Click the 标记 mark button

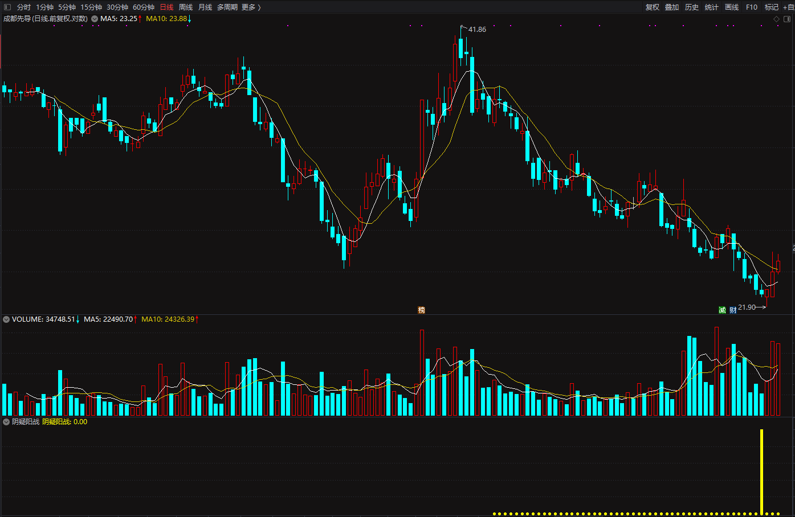pos(772,7)
